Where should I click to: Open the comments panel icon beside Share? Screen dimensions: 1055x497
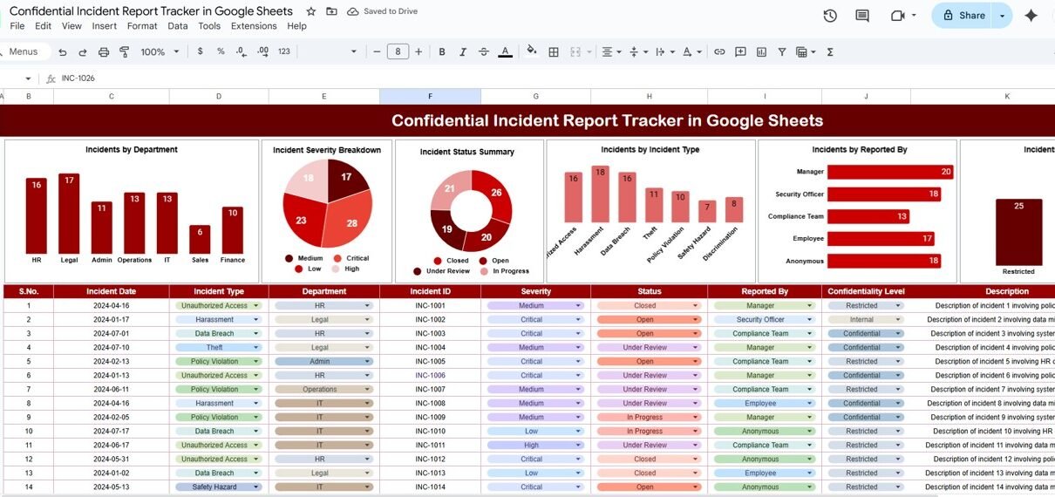862,16
